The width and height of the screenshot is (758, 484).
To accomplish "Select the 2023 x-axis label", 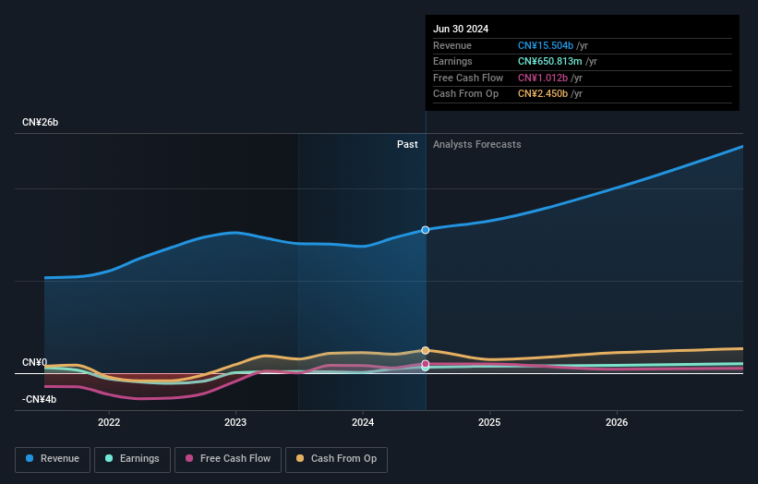I will tap(235, 423).
